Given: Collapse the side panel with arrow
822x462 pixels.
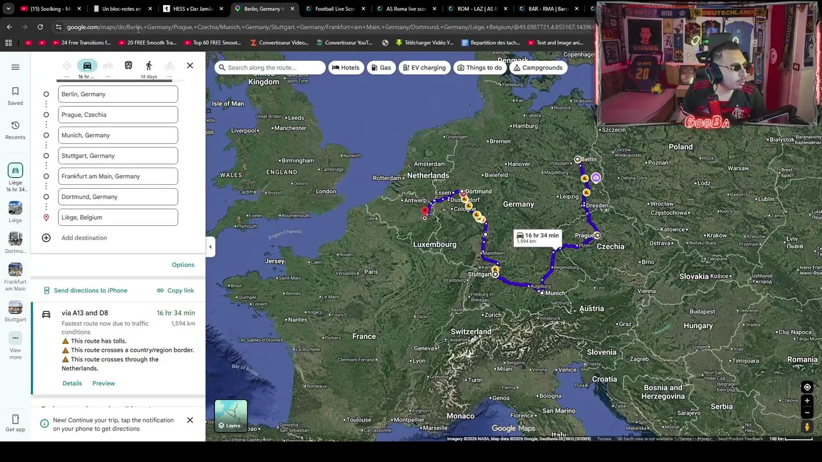Looking at the screenshot, I should click(210, 246).
